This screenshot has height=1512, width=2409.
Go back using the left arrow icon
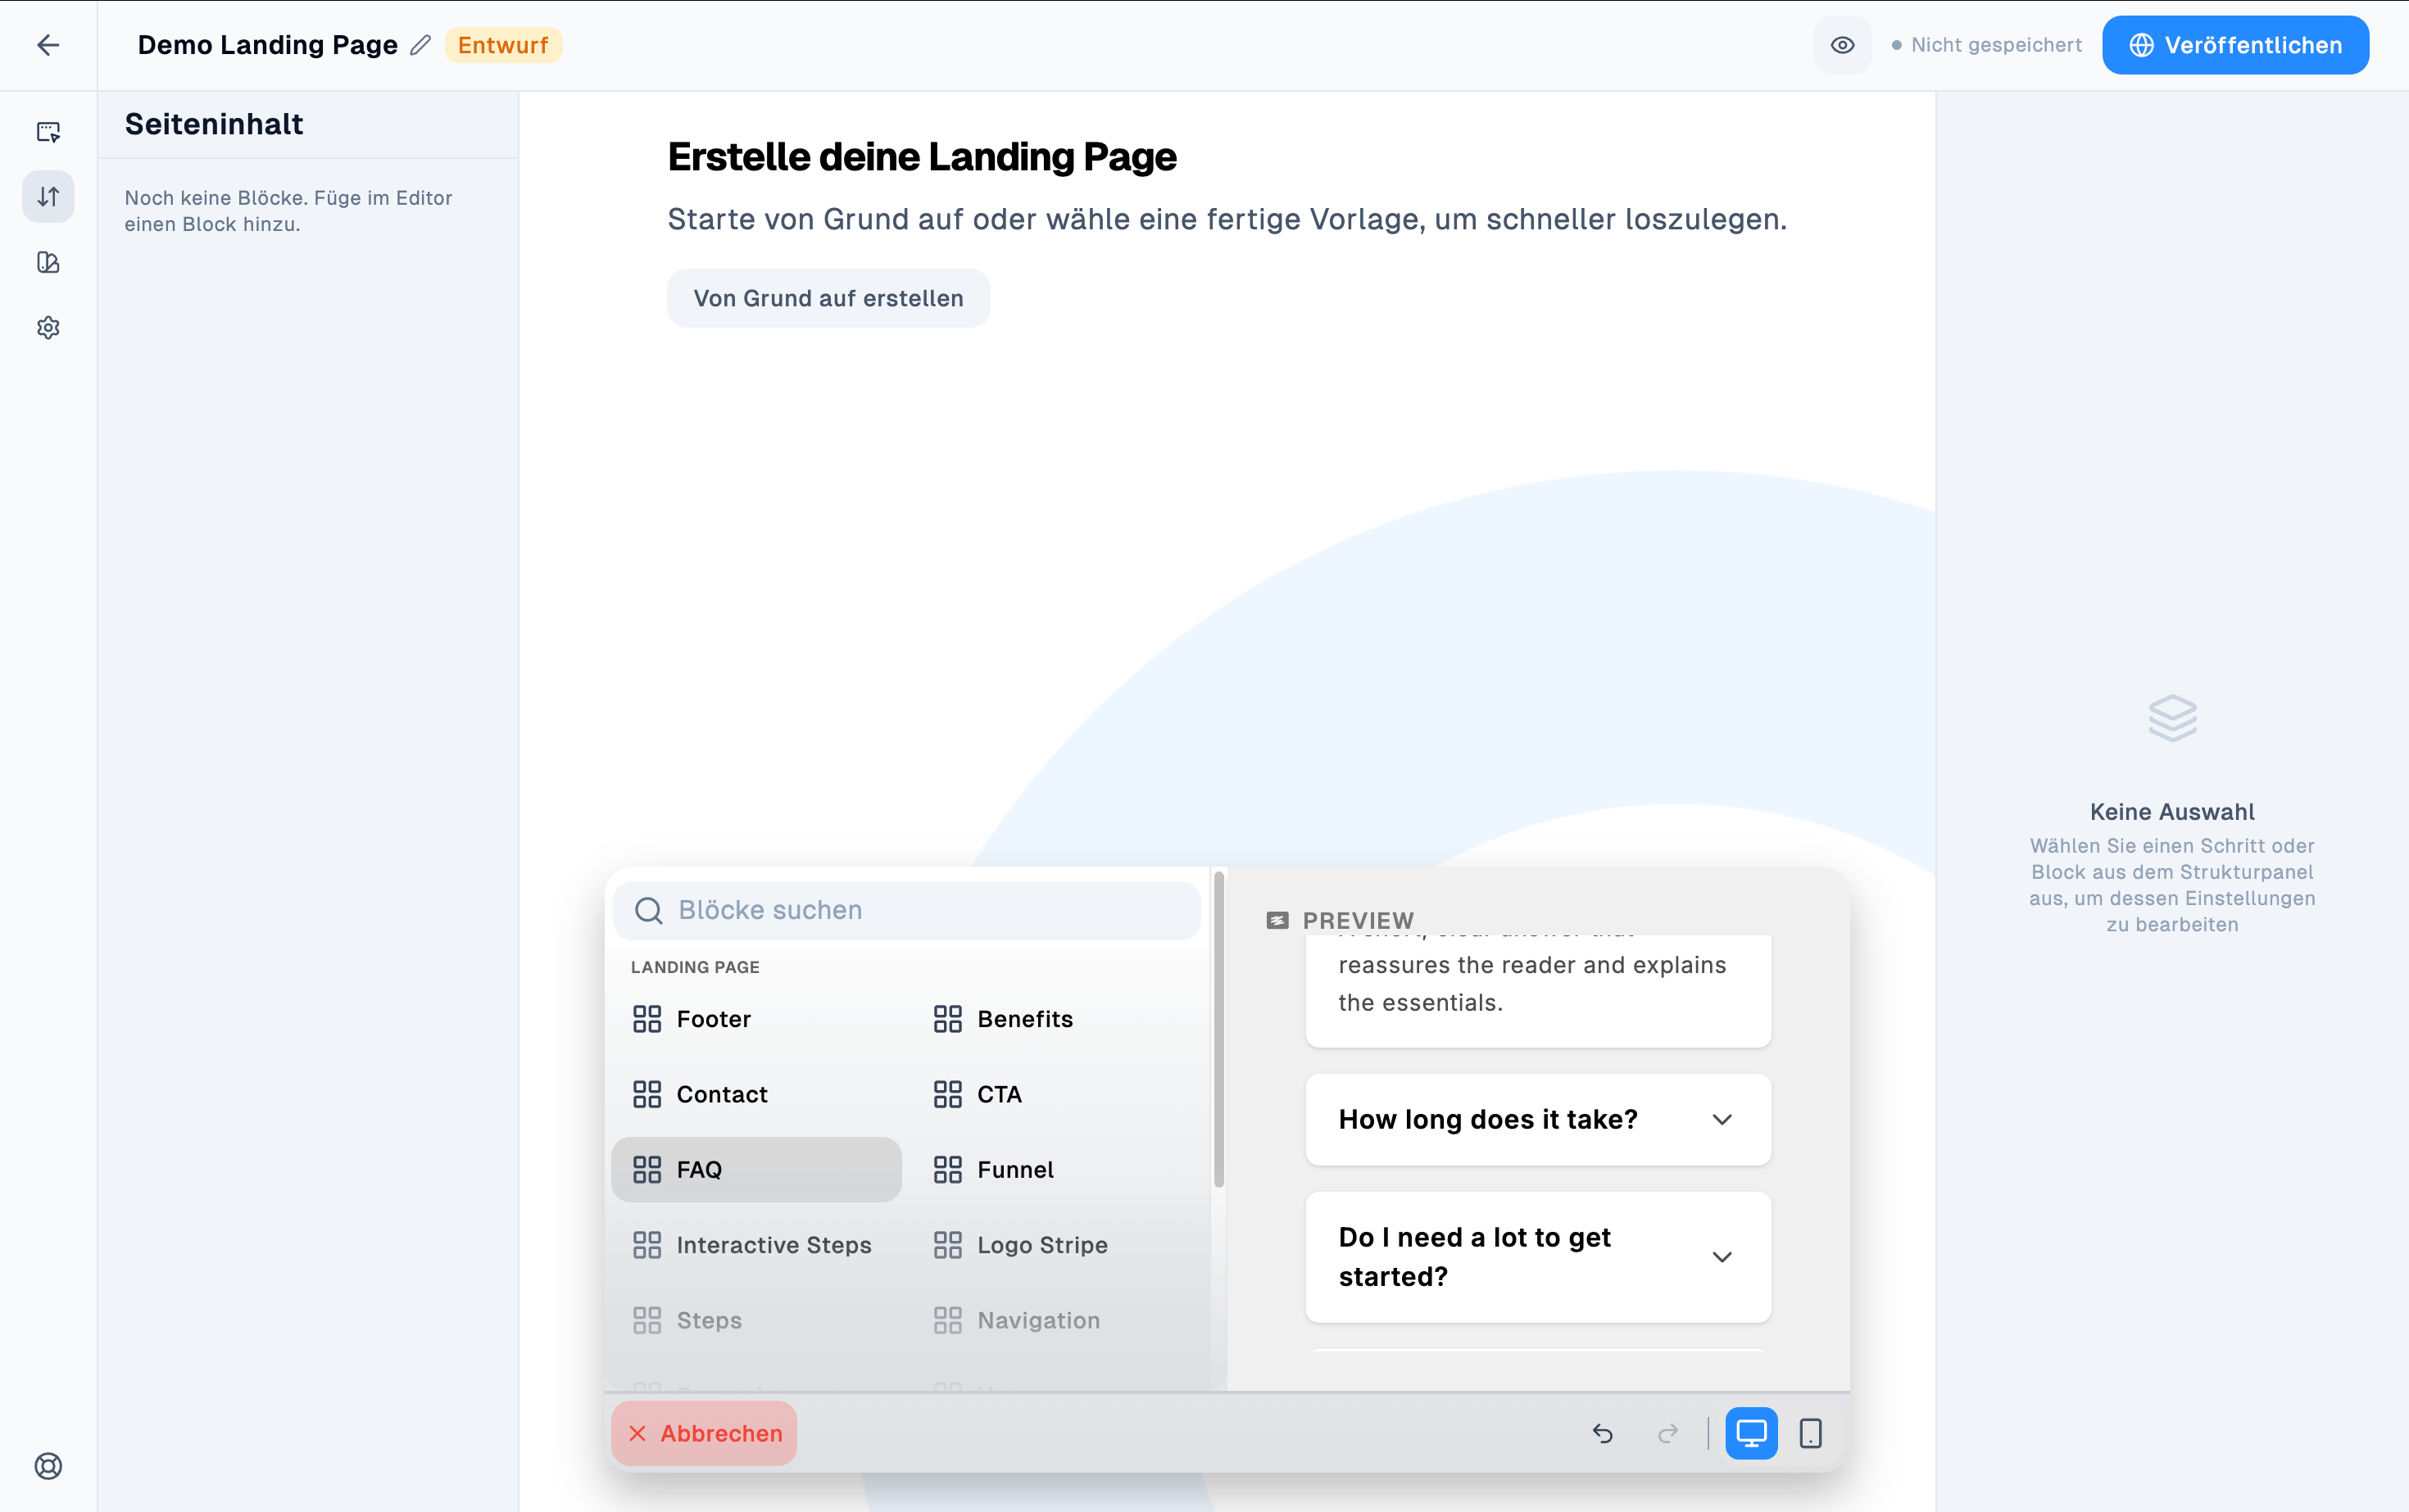48,45
